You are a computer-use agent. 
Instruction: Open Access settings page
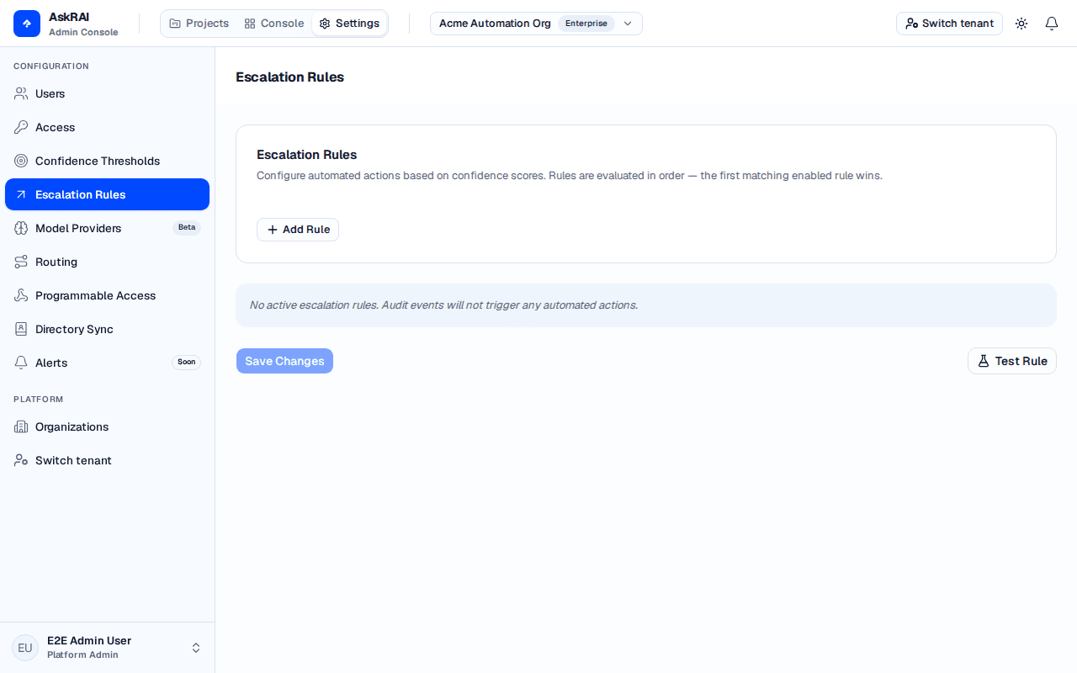(107, 127)
